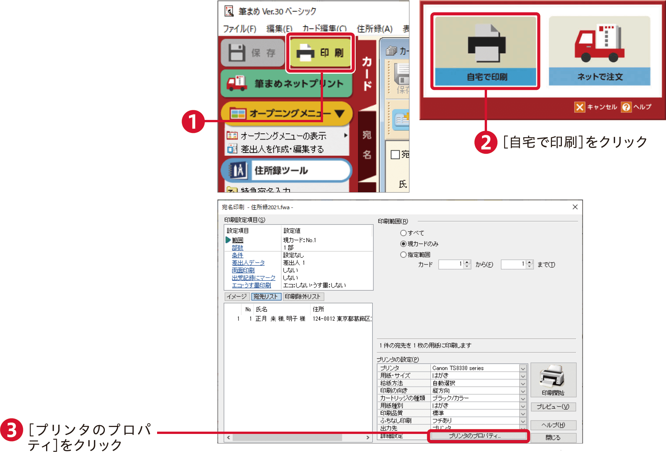Open the 差出人データ setting link

pyautogui.click(x=248, y=263)
